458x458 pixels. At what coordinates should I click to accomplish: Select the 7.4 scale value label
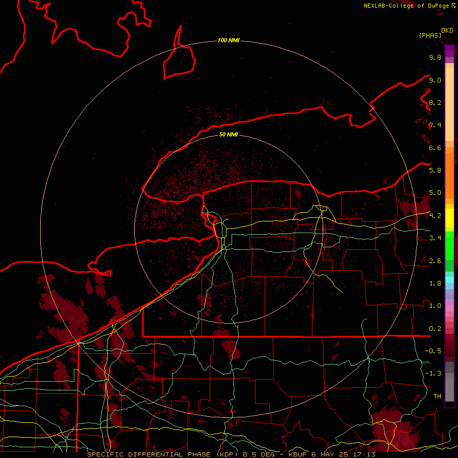(x=435, y=125)
